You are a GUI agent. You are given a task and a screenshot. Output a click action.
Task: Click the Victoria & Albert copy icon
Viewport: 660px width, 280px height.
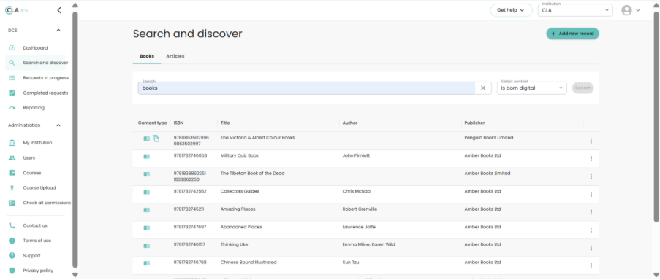(x=156, y=139)
